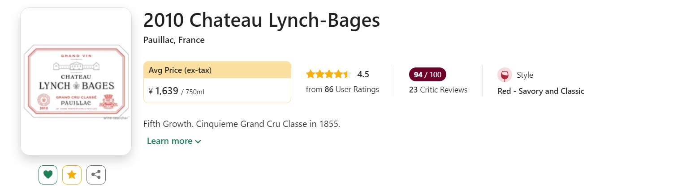The image size is (677, 193).
Task: Click the red wine glass style icon
Action: (x=505, y=75)
